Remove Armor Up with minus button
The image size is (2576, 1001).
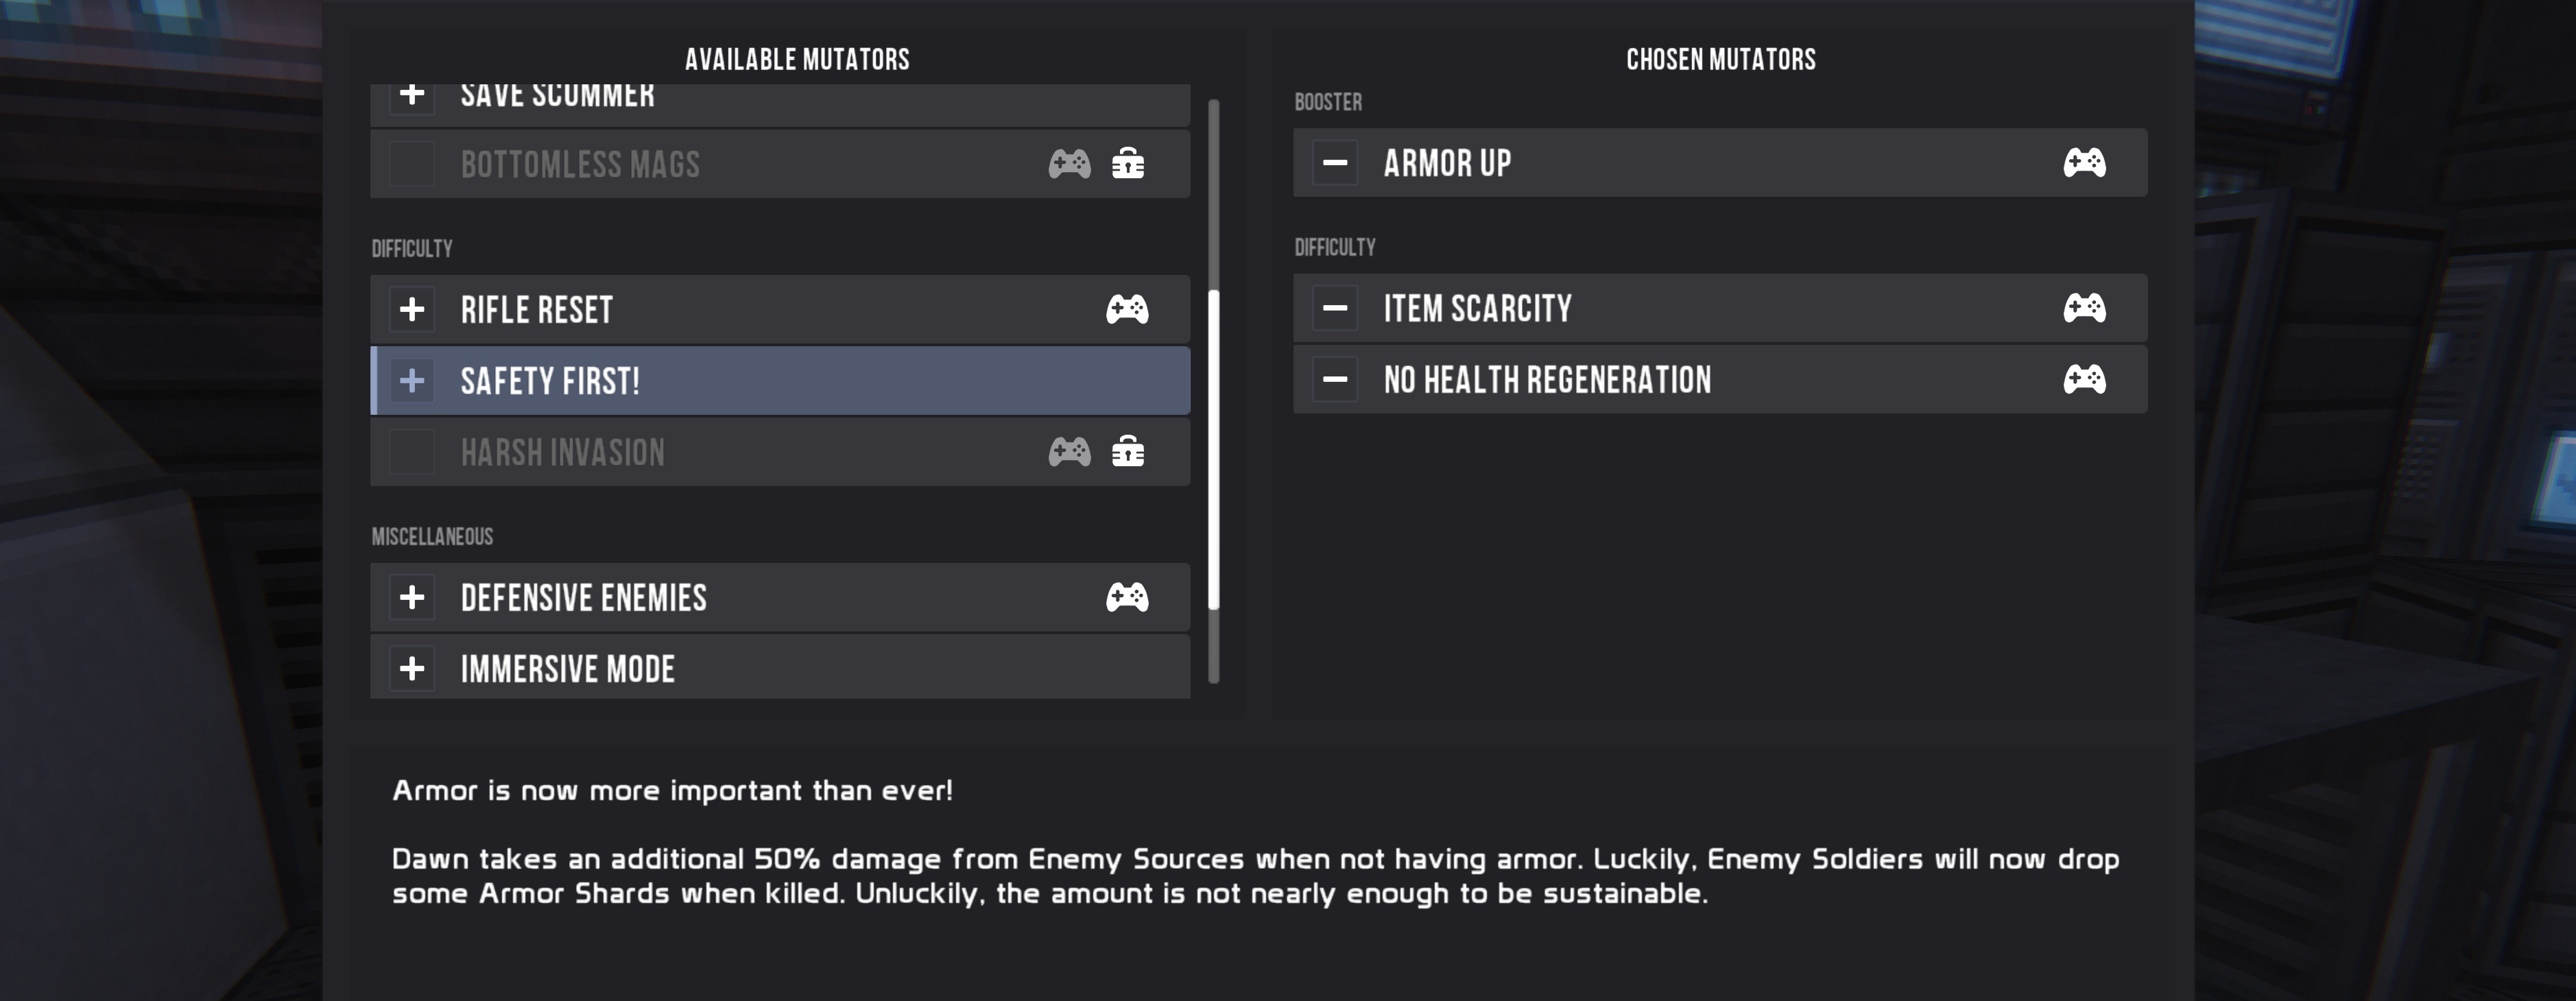click(x=1335, y=162)
